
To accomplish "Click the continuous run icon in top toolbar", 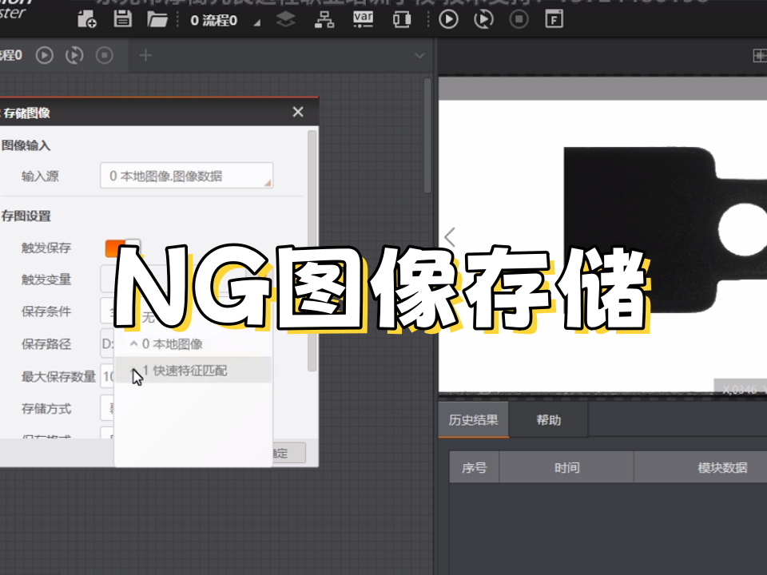I will [x=484, y=20].
